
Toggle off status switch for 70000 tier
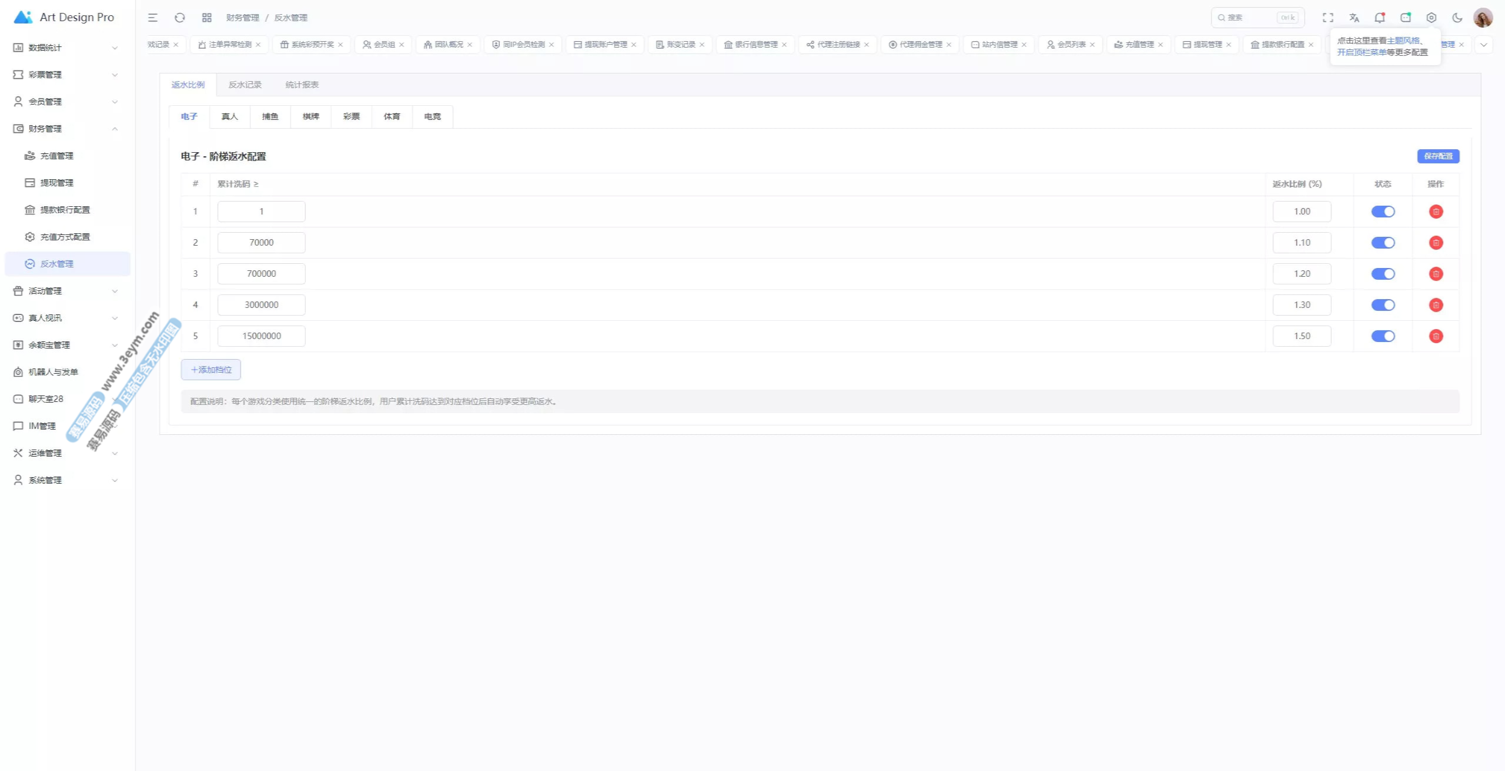[1383, 243]
